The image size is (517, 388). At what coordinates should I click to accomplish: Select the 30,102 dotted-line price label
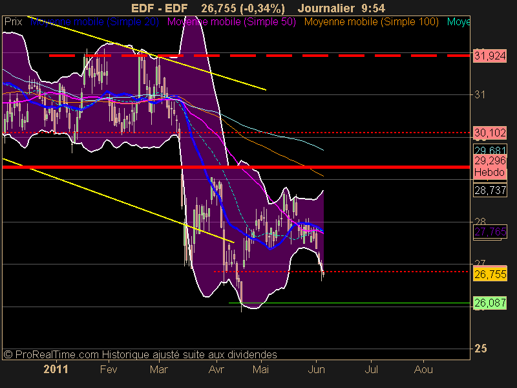[490, 133]
